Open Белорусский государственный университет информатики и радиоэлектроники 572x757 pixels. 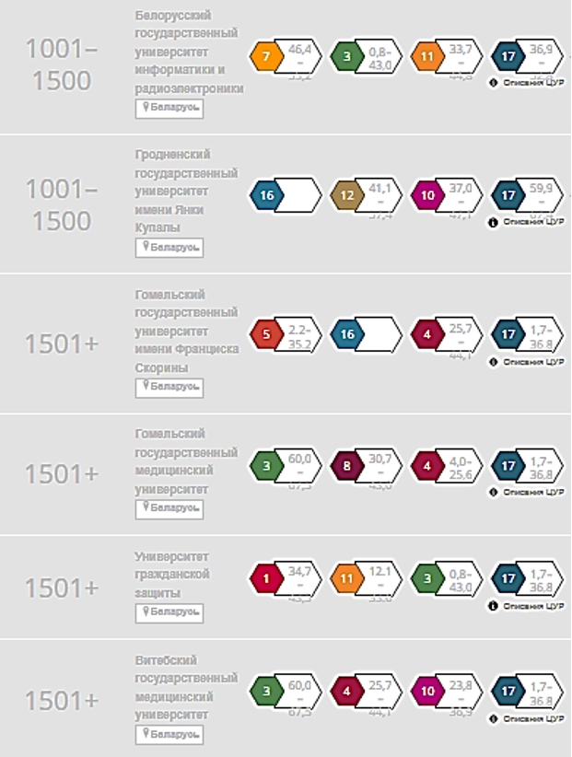(189, 52)
